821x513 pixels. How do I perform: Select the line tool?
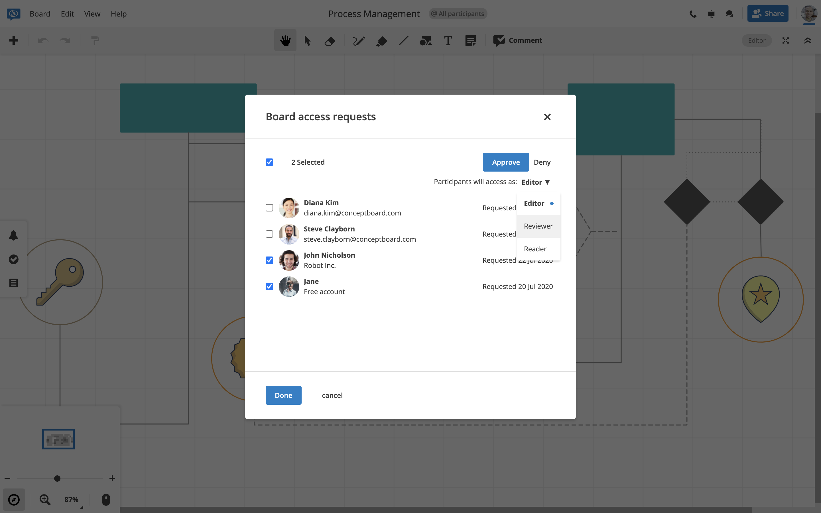(403, 41)
